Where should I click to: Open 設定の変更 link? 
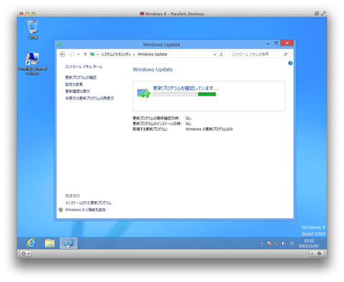(x=74, y=84)
